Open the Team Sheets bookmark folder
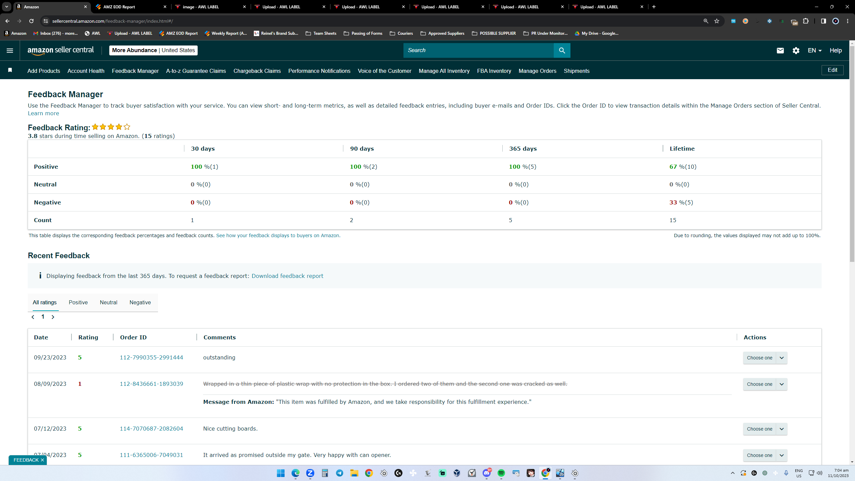855x481 pixels. click(321, 33)
